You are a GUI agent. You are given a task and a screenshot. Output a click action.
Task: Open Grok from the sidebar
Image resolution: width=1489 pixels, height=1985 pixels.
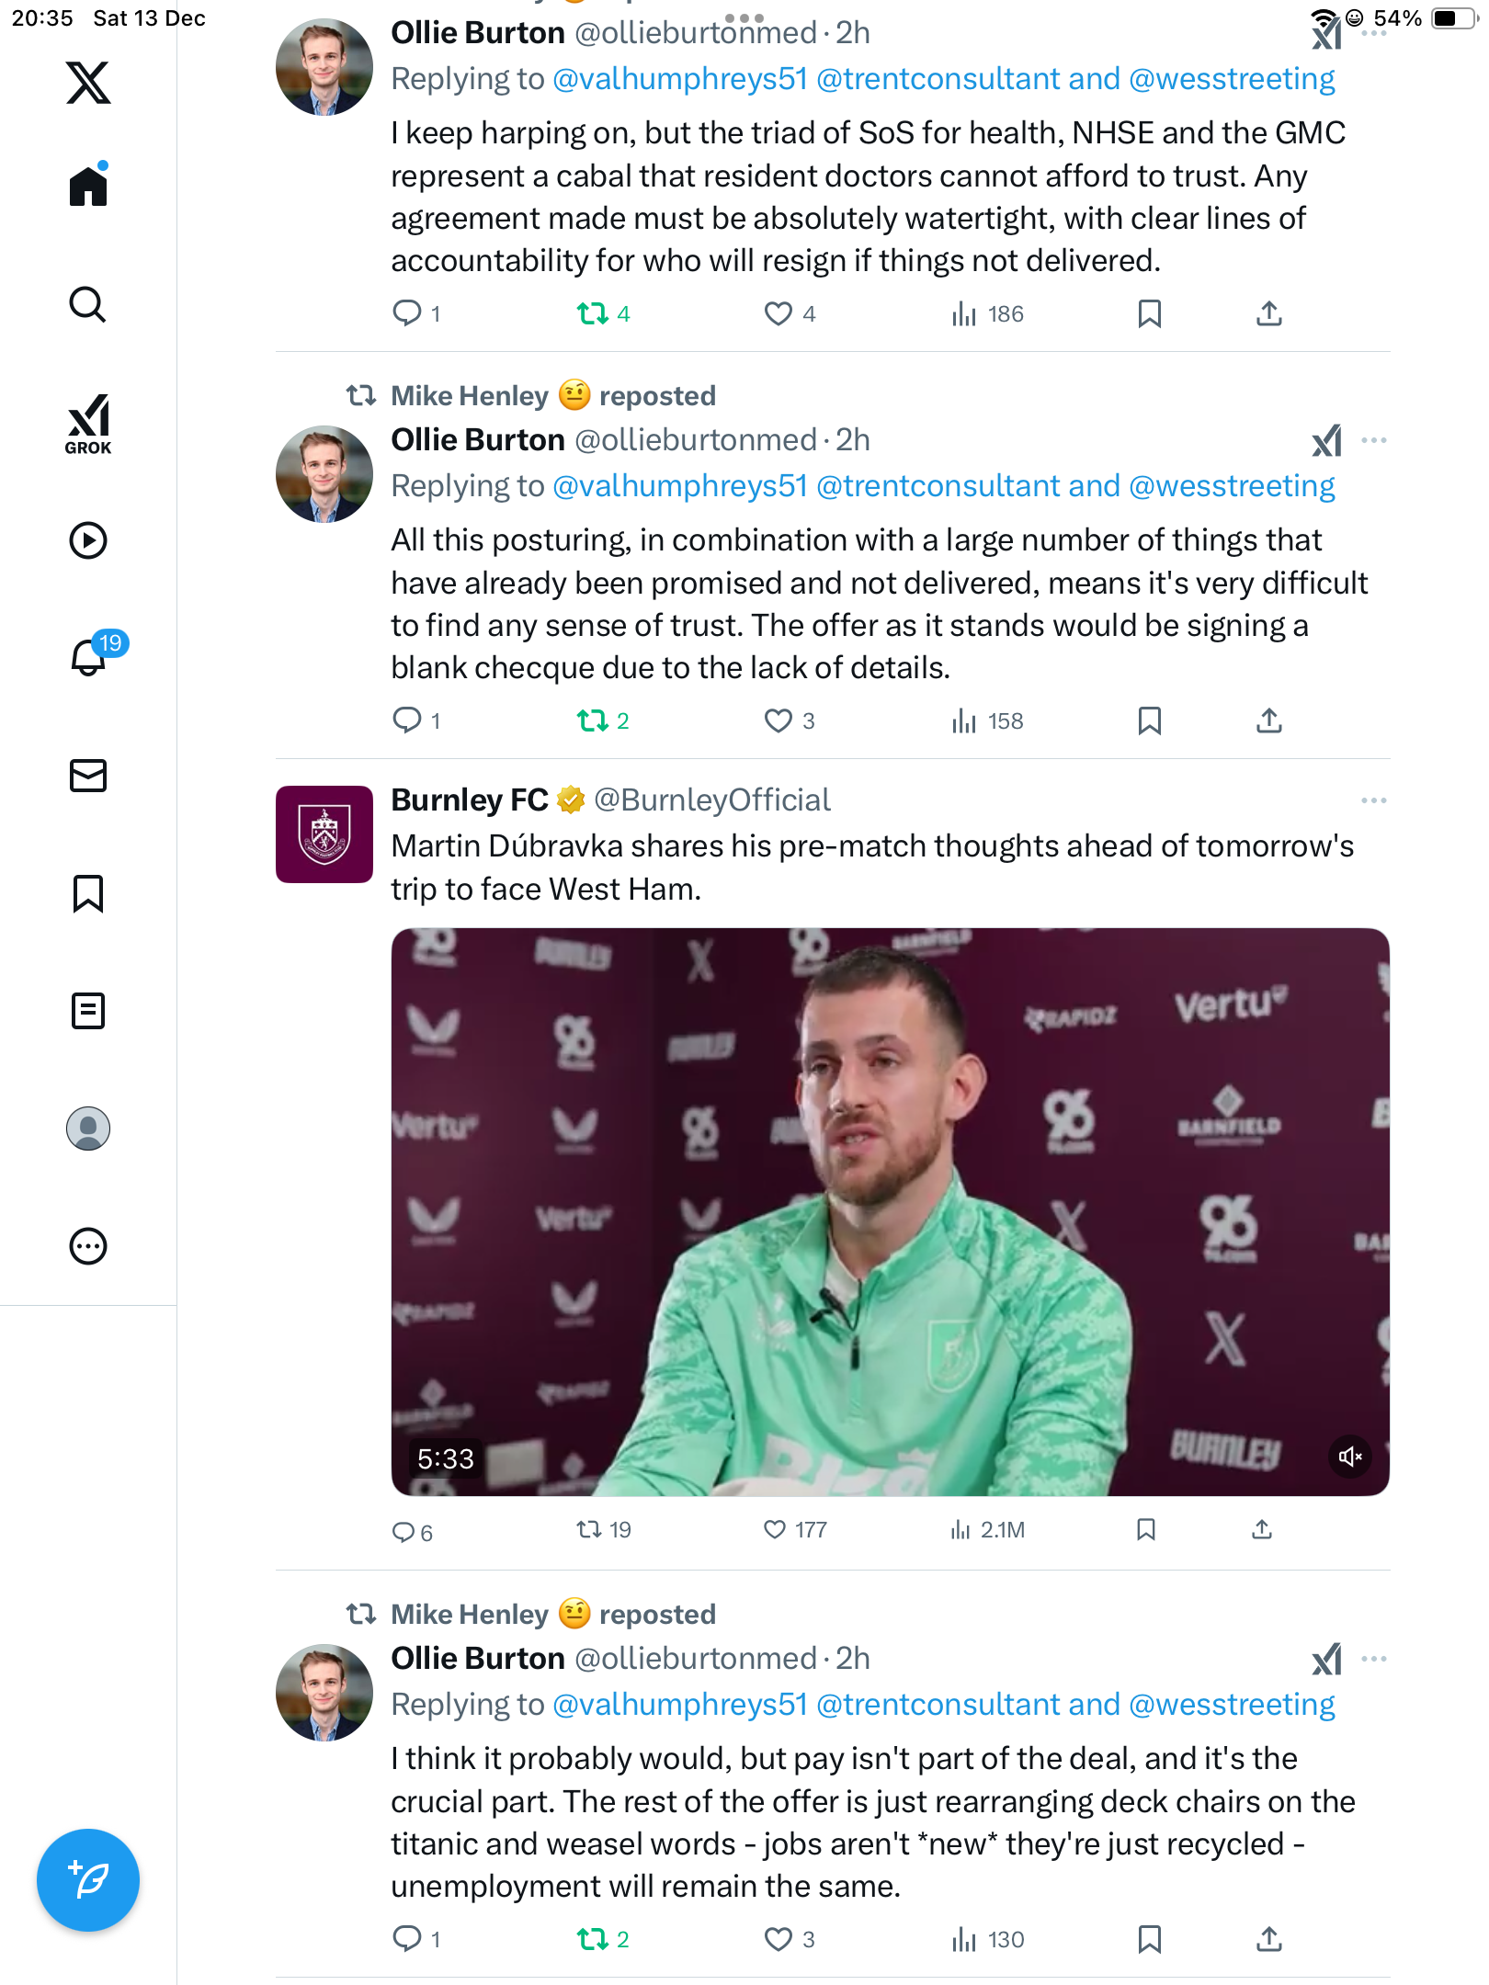tap(88, 424)
